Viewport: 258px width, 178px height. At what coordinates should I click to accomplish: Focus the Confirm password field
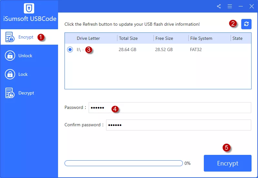[x=179, y=125]
